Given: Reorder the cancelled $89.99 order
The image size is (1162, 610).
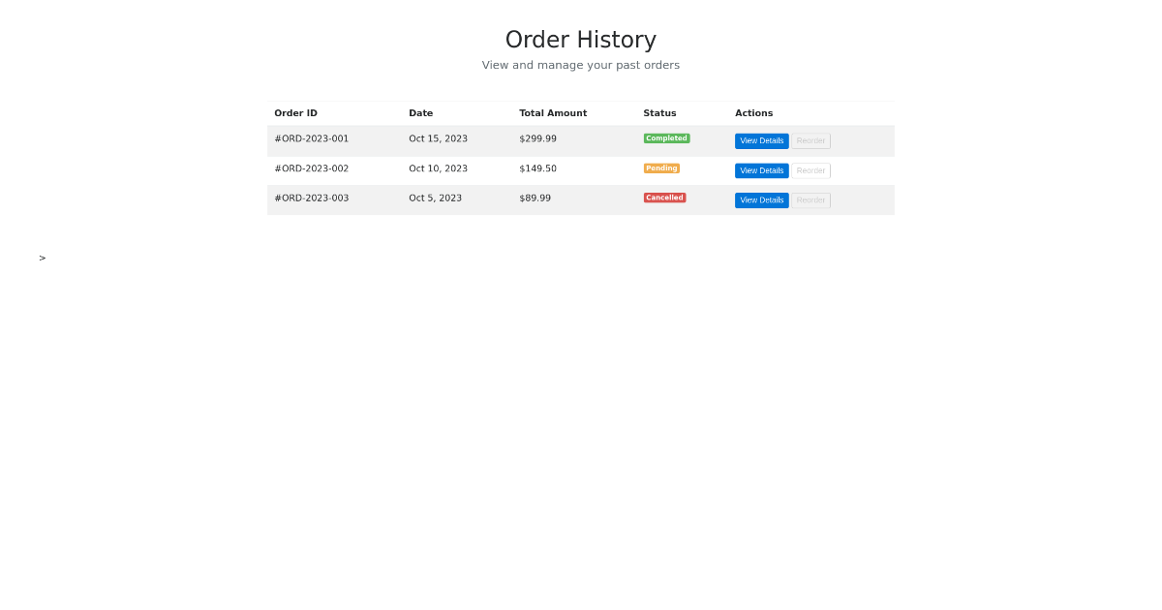Looking at the screenshot, I should tap(810, 200).
